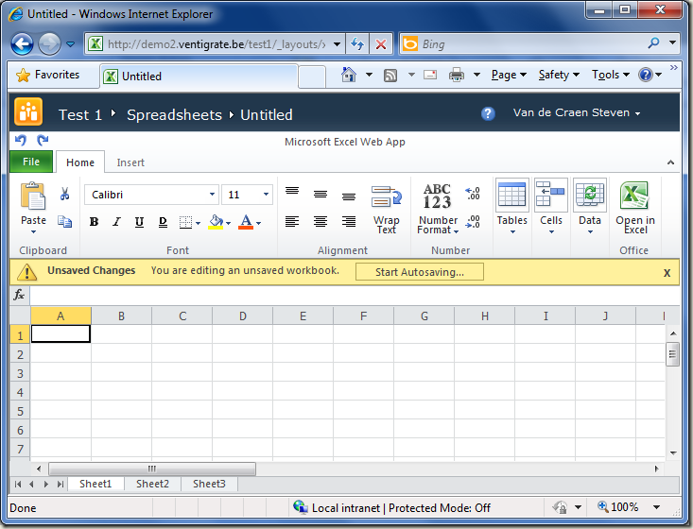The image size is (693, 529).
Task: Select cell A1
Action: coord(61,333)
